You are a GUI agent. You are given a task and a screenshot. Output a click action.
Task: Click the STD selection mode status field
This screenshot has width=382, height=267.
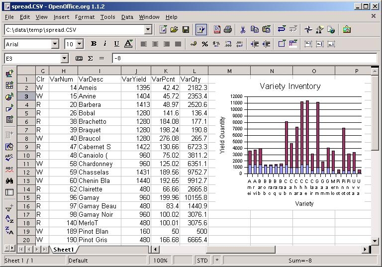click(x=202, y=261)
